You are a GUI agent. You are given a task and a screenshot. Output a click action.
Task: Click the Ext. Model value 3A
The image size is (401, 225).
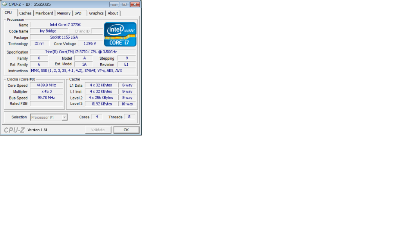[x=84, y=64]
